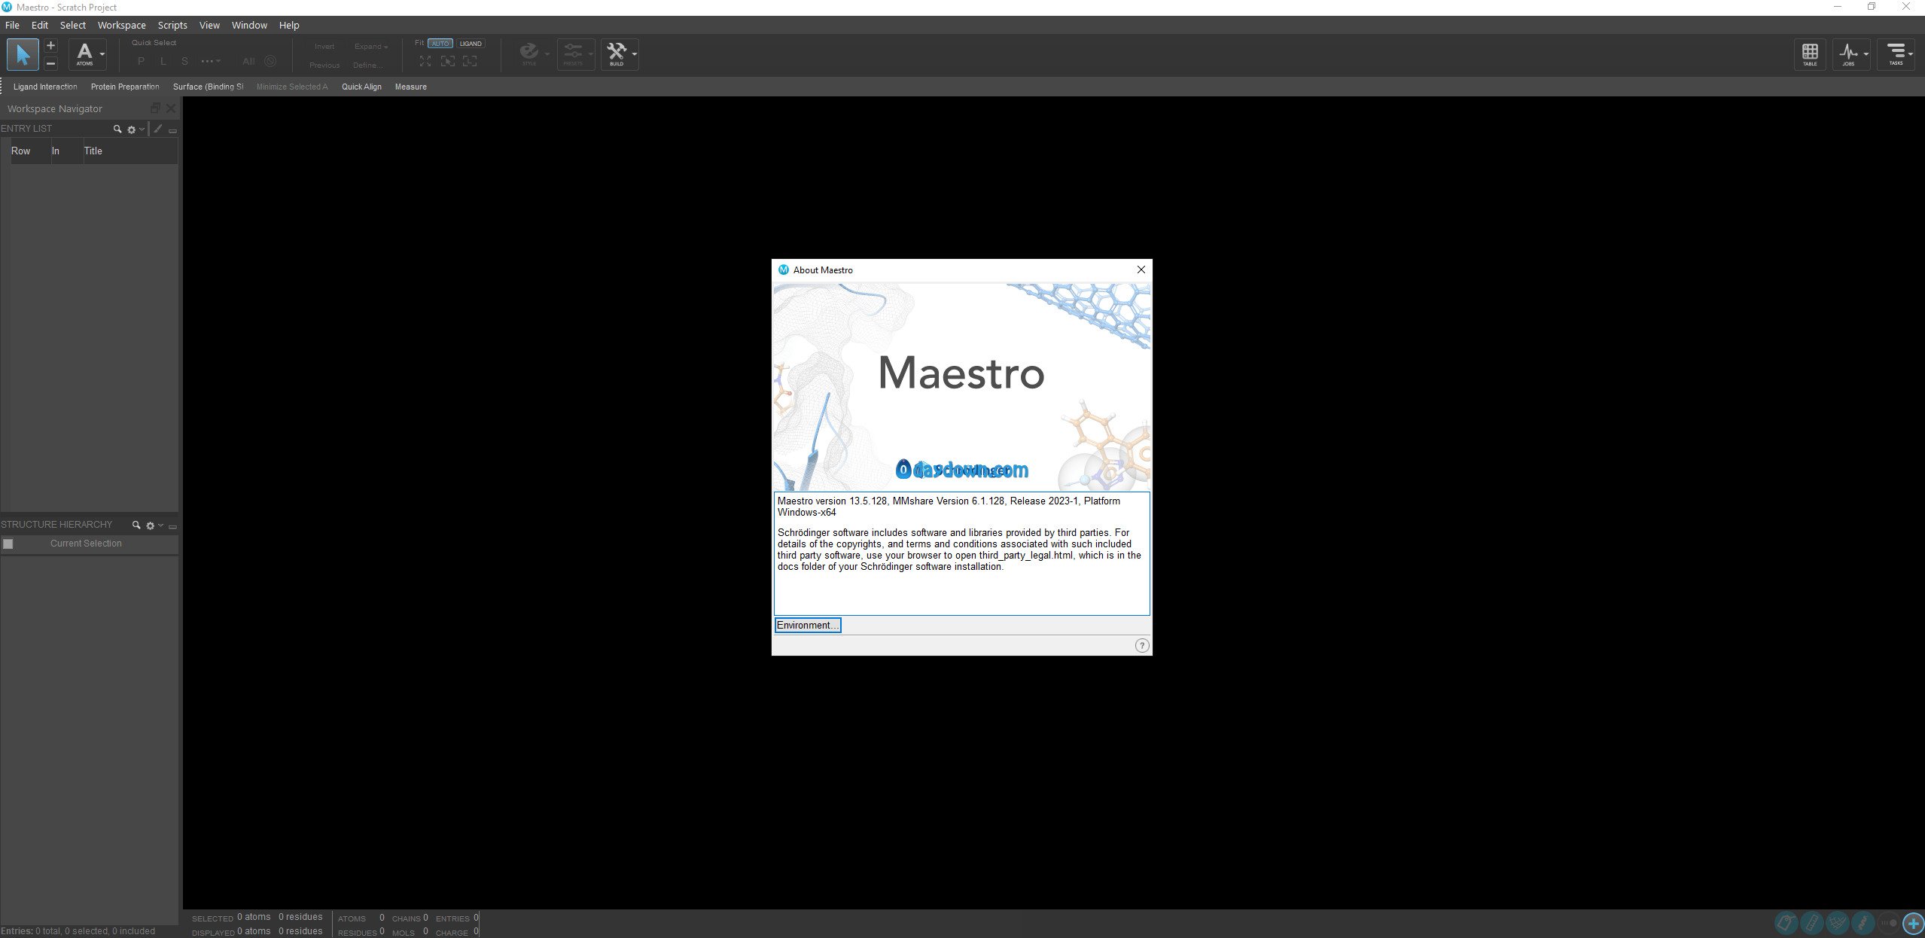Expand the Build dropdown arrow

(x=635, y=54)
